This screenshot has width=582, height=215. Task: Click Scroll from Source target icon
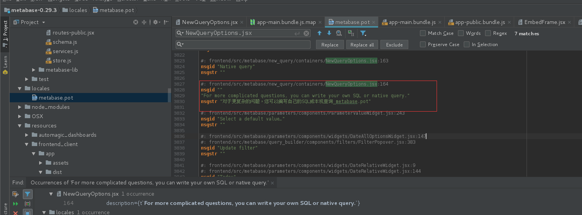136,22
